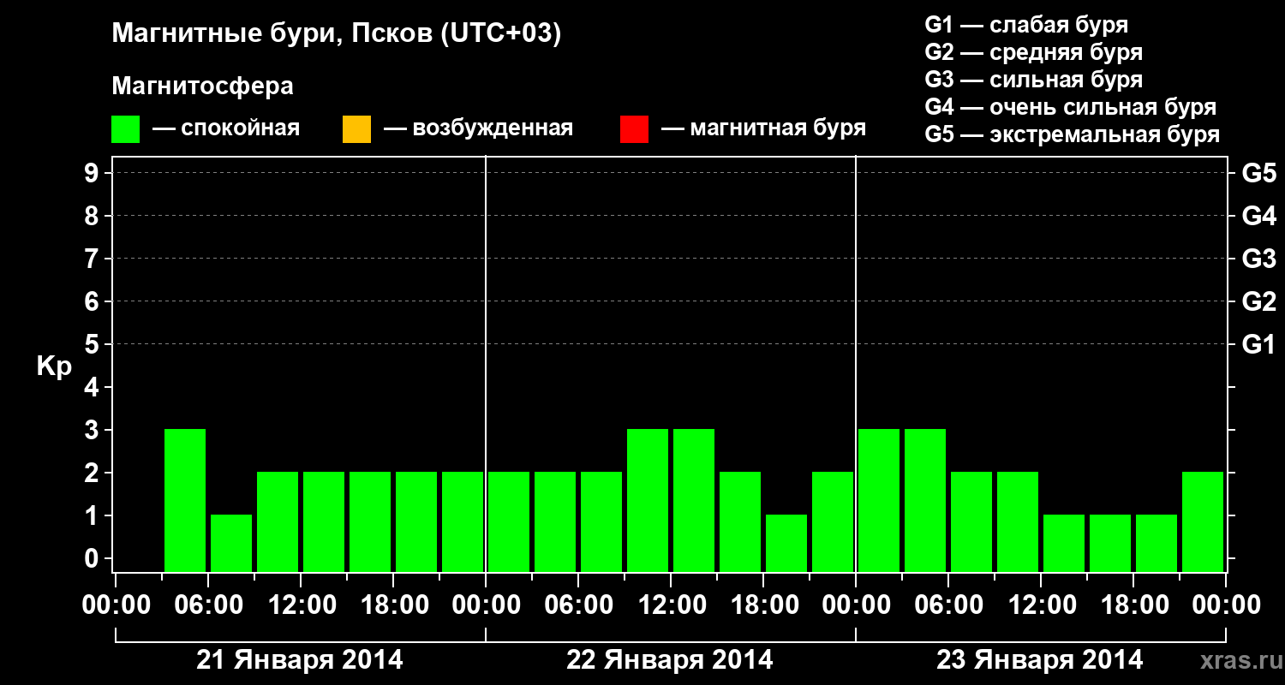Click the 06–09 bar on 23 January

click(971, 521)
